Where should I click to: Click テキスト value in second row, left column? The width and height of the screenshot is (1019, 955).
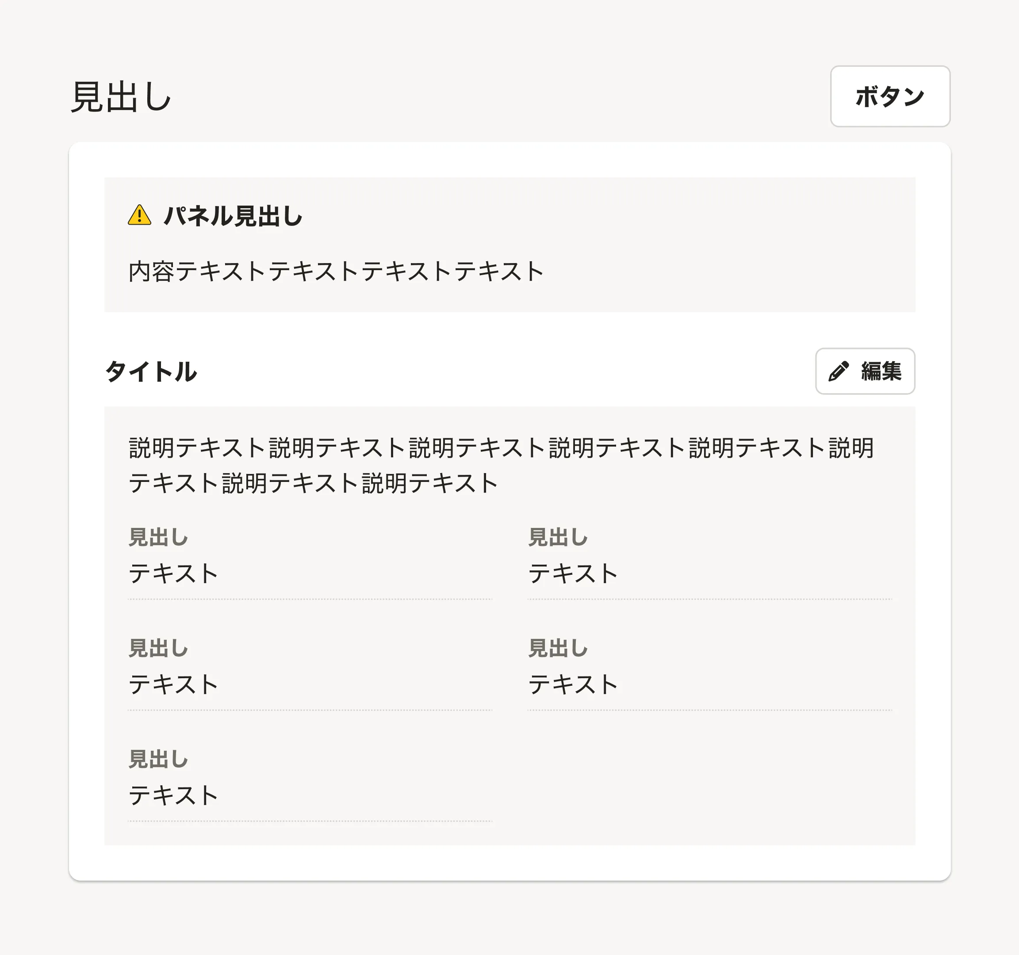(x=173, y=684)
